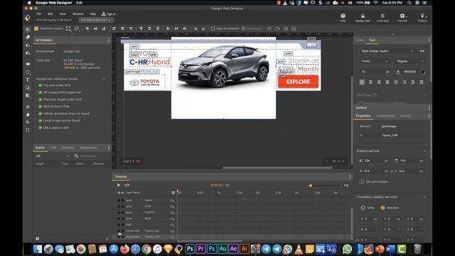Screen dimensions: 455x256
Task: Launch Photoshop from the dock
Action: [x=190, y=249]
